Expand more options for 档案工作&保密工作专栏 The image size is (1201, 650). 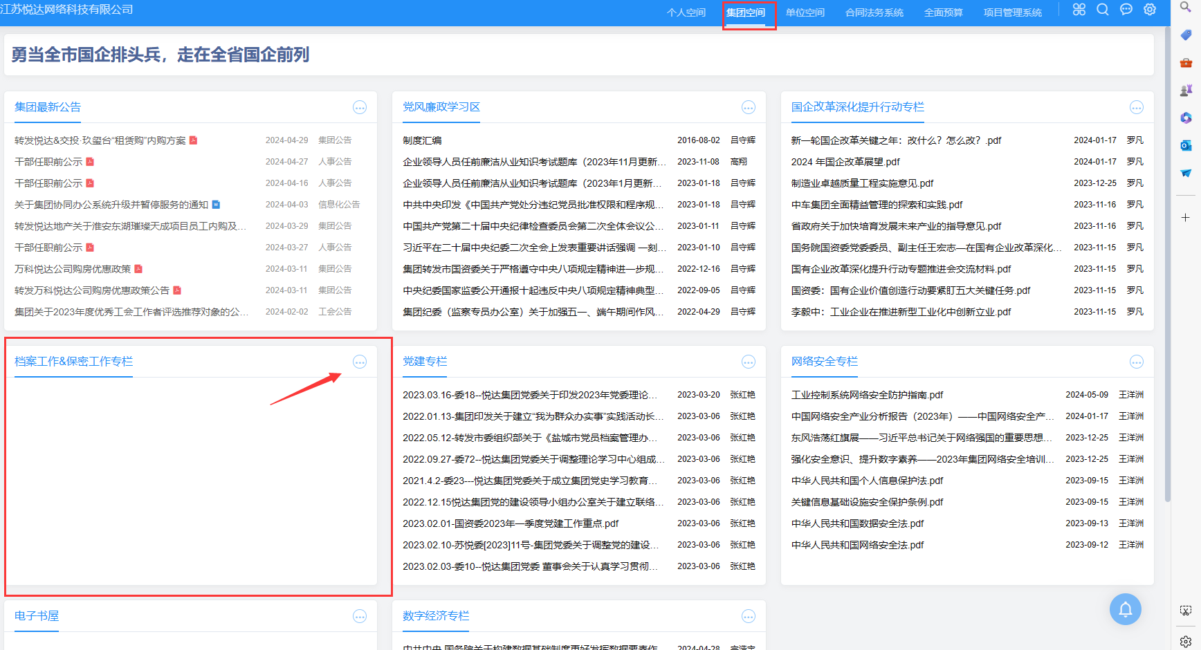(x=360, y=362)
